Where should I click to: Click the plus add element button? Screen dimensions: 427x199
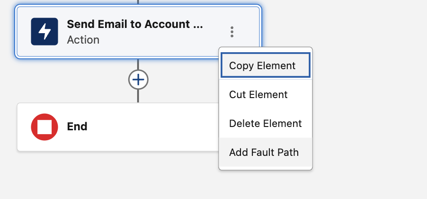point(138,80)
